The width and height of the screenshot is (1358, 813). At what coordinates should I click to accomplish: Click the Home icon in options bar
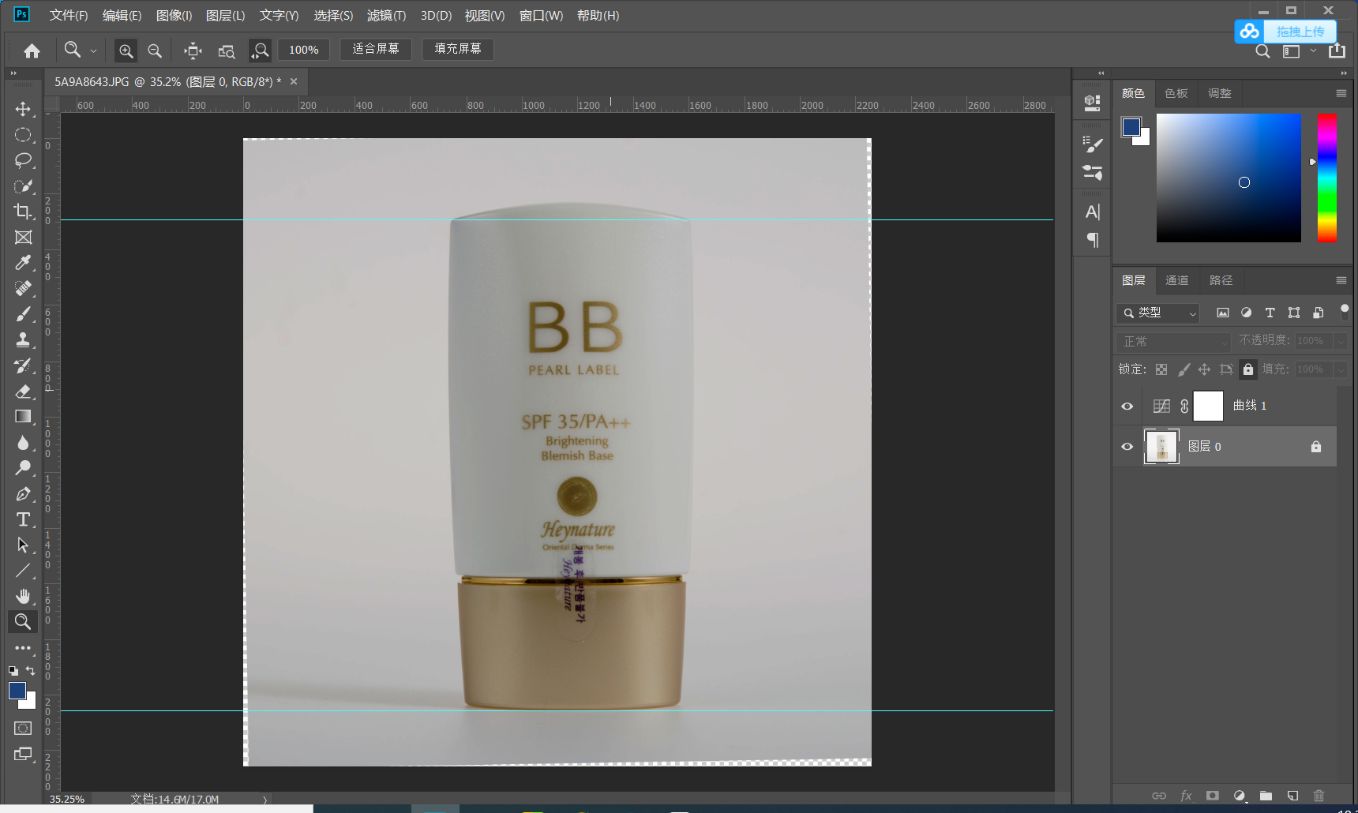[x=32, y=51]
